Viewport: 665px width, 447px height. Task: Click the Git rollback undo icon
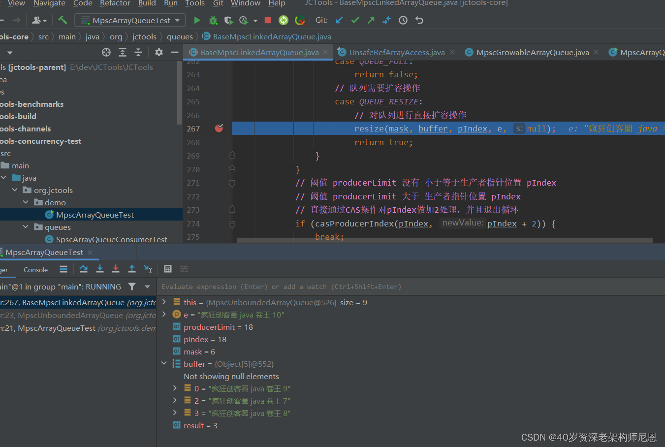pos(419,20)
